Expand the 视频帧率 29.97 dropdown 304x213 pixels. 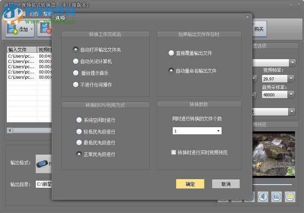[x=291, y=79]
